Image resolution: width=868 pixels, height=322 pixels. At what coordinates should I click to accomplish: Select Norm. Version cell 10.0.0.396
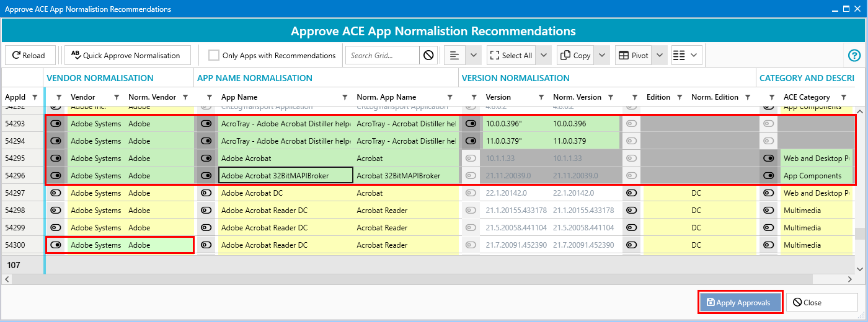point(585,124)
